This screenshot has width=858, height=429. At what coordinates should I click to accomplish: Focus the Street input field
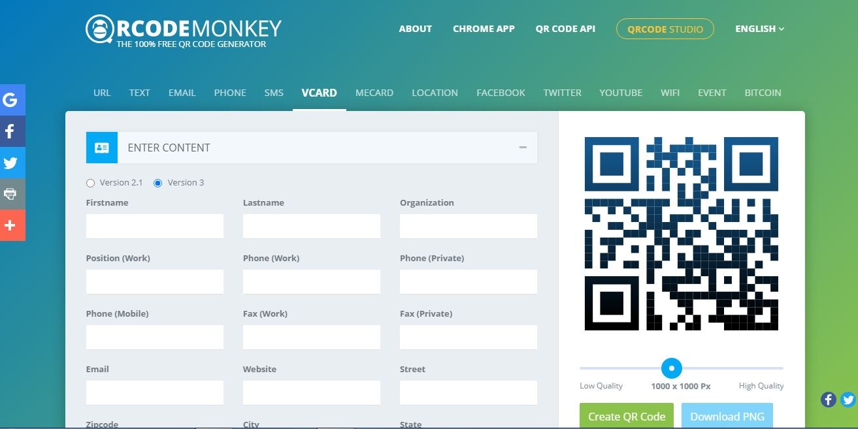pyautogui.click(x=469, y=393)
